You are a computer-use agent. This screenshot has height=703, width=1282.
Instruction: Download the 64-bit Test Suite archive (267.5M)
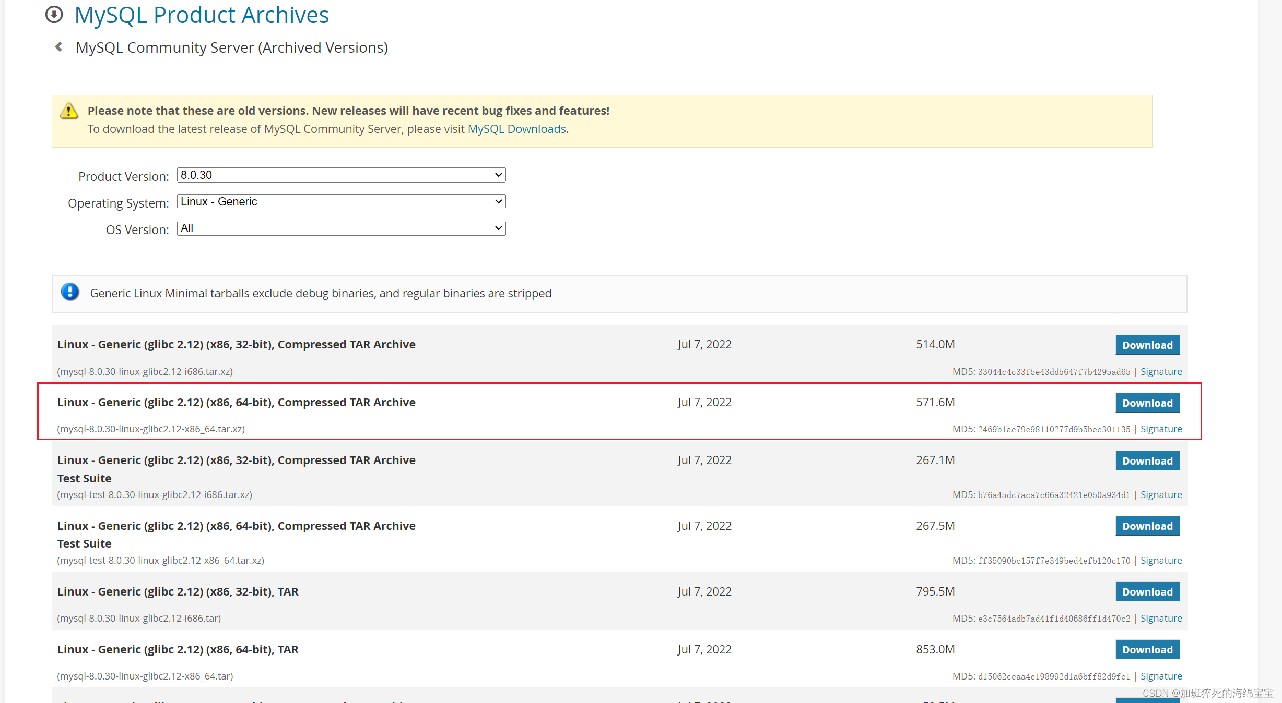(1147, 526)
